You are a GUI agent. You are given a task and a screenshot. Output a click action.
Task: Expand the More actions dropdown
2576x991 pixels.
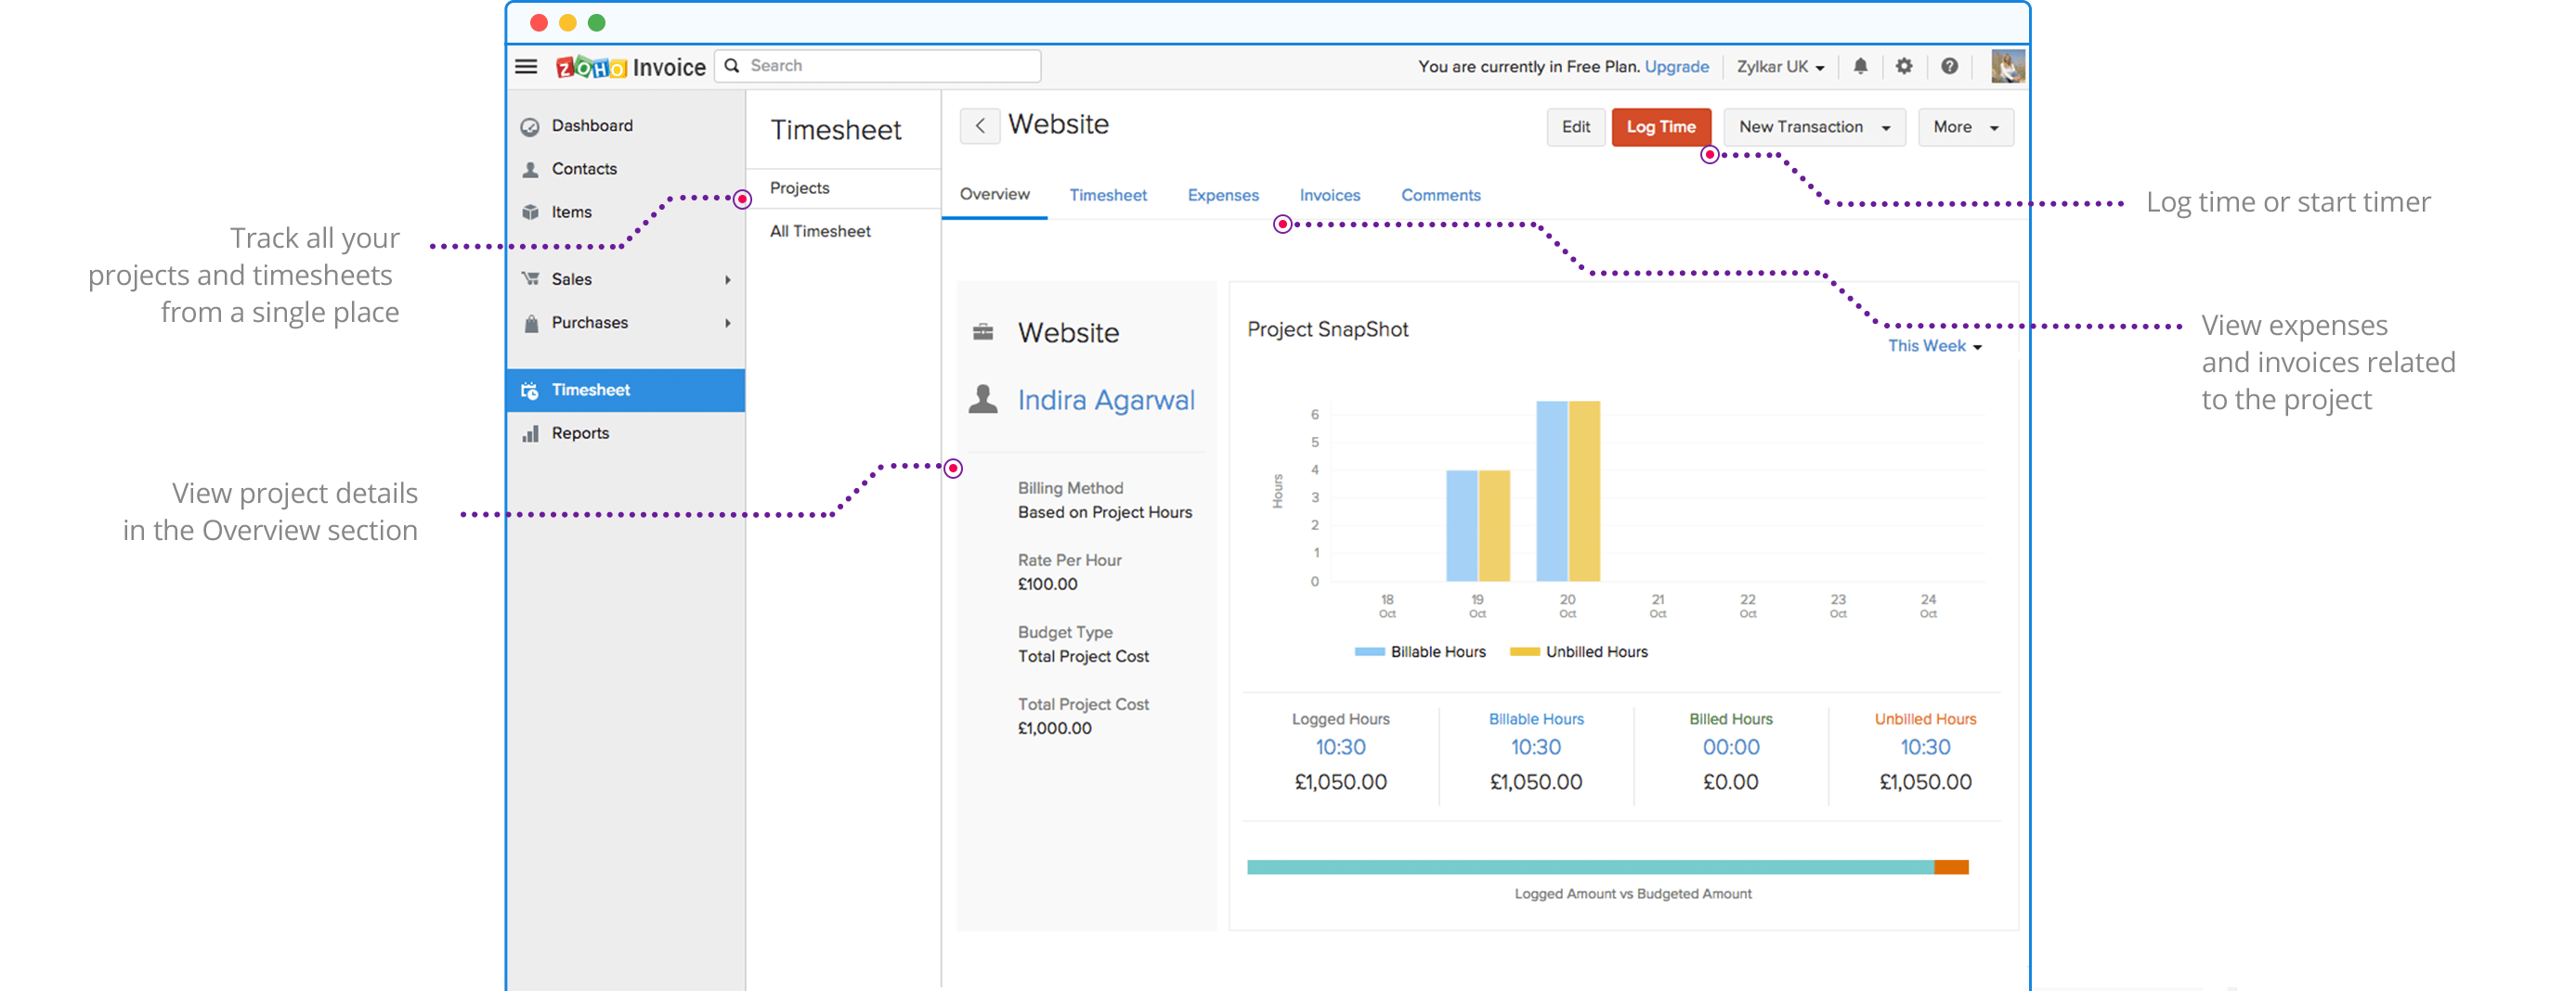tap(1965, 127)
